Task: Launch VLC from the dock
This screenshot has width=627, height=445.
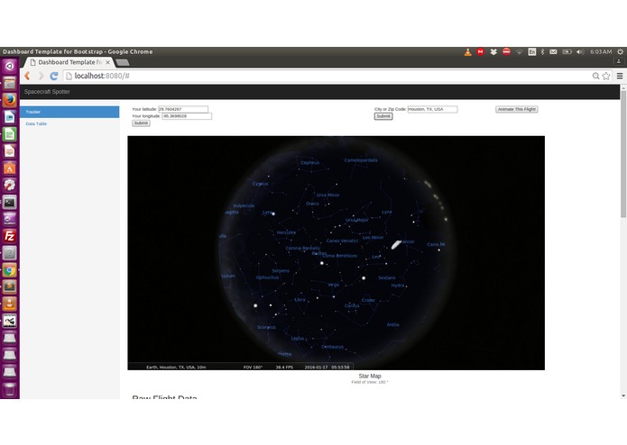Action: tap(10, 304)
